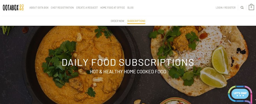Click the Daily Food Subscriptions headline
The height and width of the screenshot is (104, 256).
128,62
